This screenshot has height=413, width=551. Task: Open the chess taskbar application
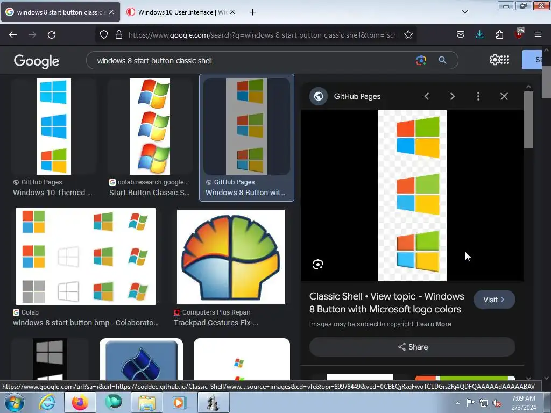pyautogui.click(x=213, y=402)
